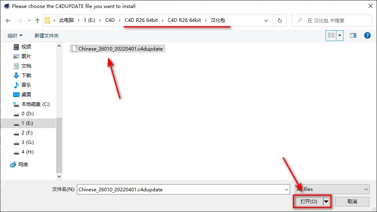377x212 pixels.
Task: Select 下载 in the navigation pane
Action: point(26,76)
